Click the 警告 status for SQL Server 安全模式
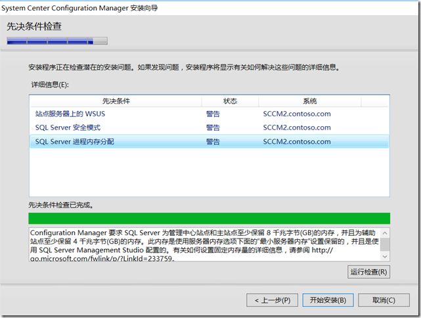 tap(213, 127)
